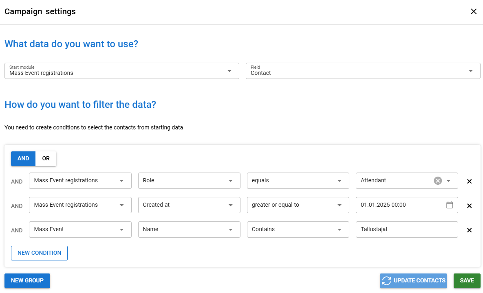The image size is (483, 293).
Task: Remove the Role equals Attendant condition
Action: (x=469, y=181)
